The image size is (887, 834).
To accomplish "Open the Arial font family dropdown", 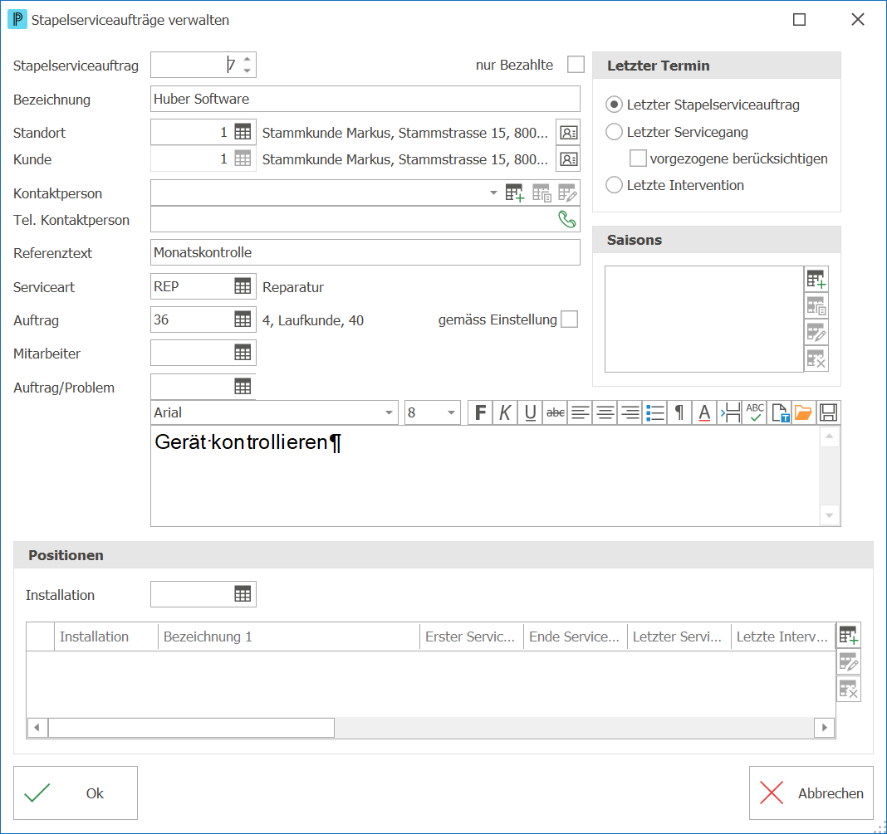I will pyautogui.click(x=389, y=413).
